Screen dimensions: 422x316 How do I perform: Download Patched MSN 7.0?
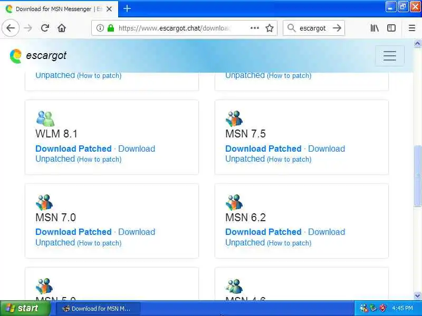tap(73, 232)
